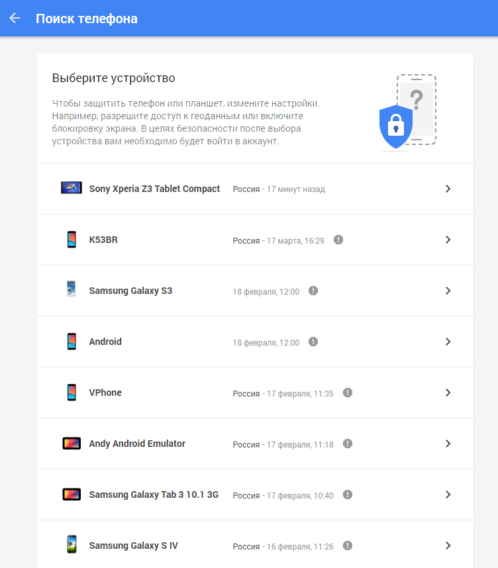This screenshot has width=498, height=568.
Task: Open the Samsung Galaxy S IV row chevron
Action: (x=448, y=545)
